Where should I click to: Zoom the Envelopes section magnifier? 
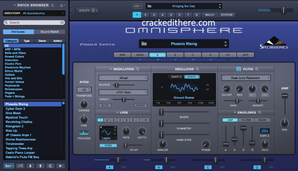(259, 113)
